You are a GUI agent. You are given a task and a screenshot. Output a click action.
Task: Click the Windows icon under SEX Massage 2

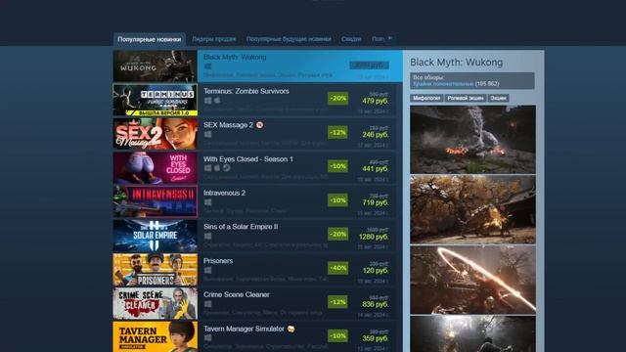coord(207,135)
